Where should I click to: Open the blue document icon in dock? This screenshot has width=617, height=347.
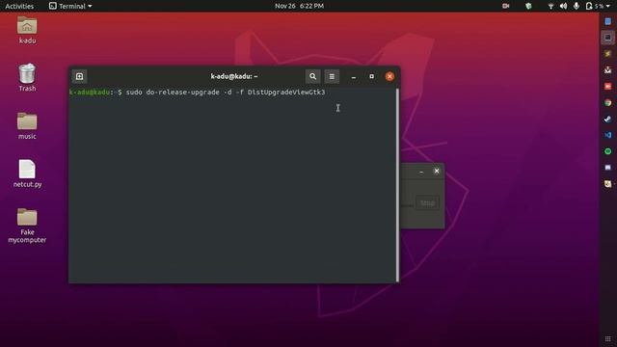coord(608,21)
